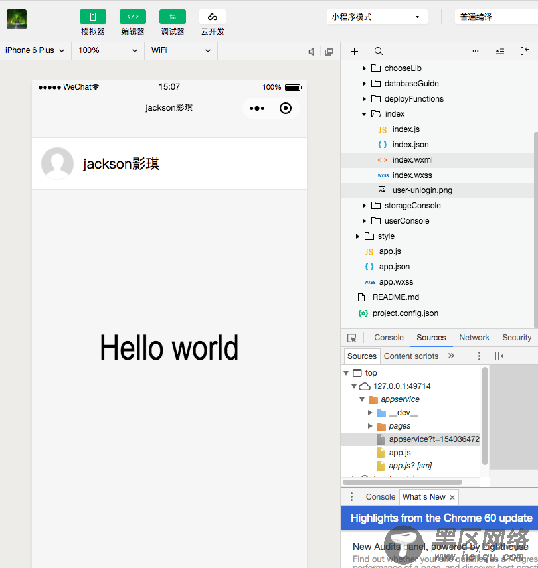Open cloud development (云开发) console

tap(213, 17)
